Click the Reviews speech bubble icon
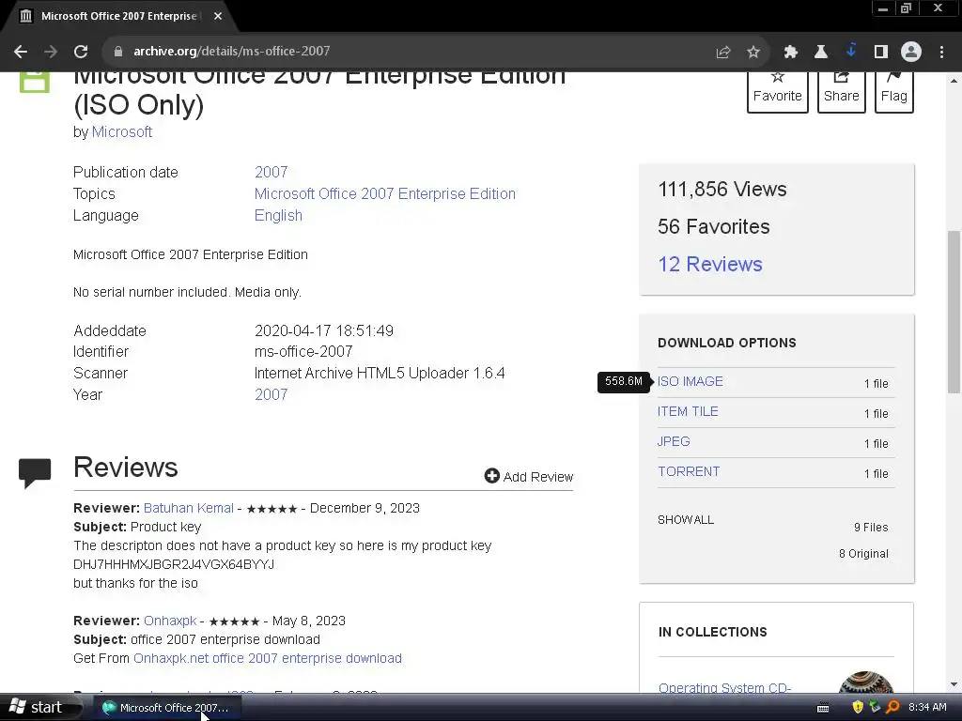This screenshot has height=721, width=962. pyautogui.click(x=35, y=473)
